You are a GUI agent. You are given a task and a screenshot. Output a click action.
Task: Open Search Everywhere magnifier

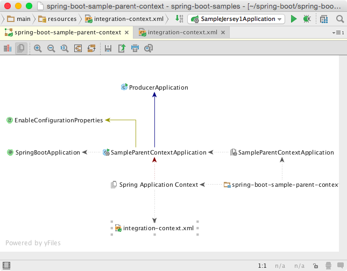(x=339, y=19)
